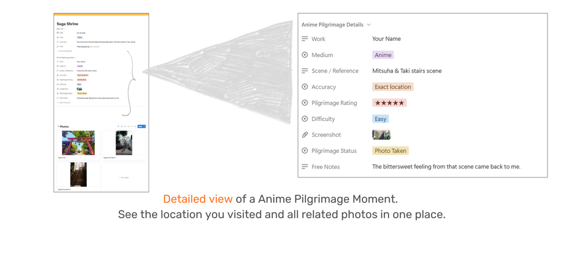Click the Pilgrimage Status property icon
561x280 pixels.
tap(305, 151)
